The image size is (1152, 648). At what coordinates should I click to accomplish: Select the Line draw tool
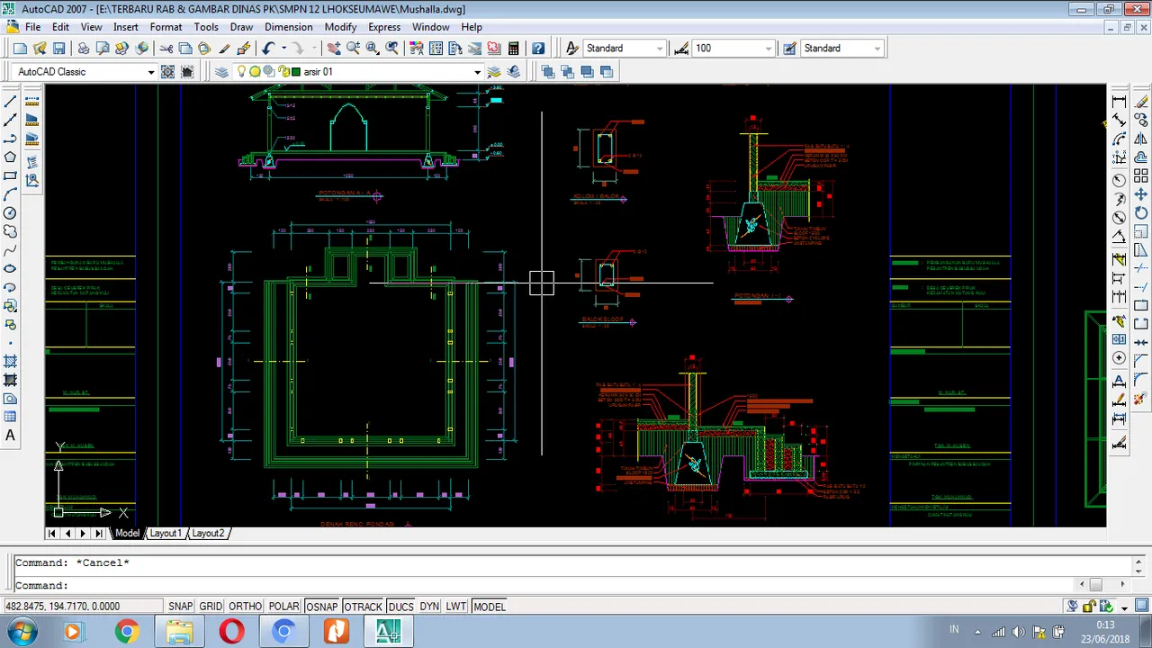point(11,101)
